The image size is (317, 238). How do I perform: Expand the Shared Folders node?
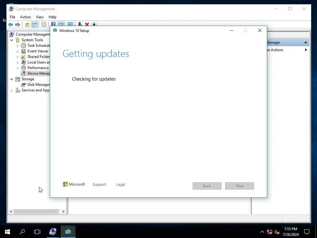coord(18,57)
